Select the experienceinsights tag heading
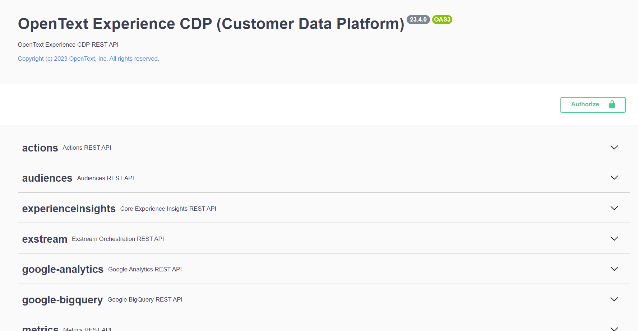Image resolution: width=638 pixels, height=331 pixels. [x=69, y=209]
